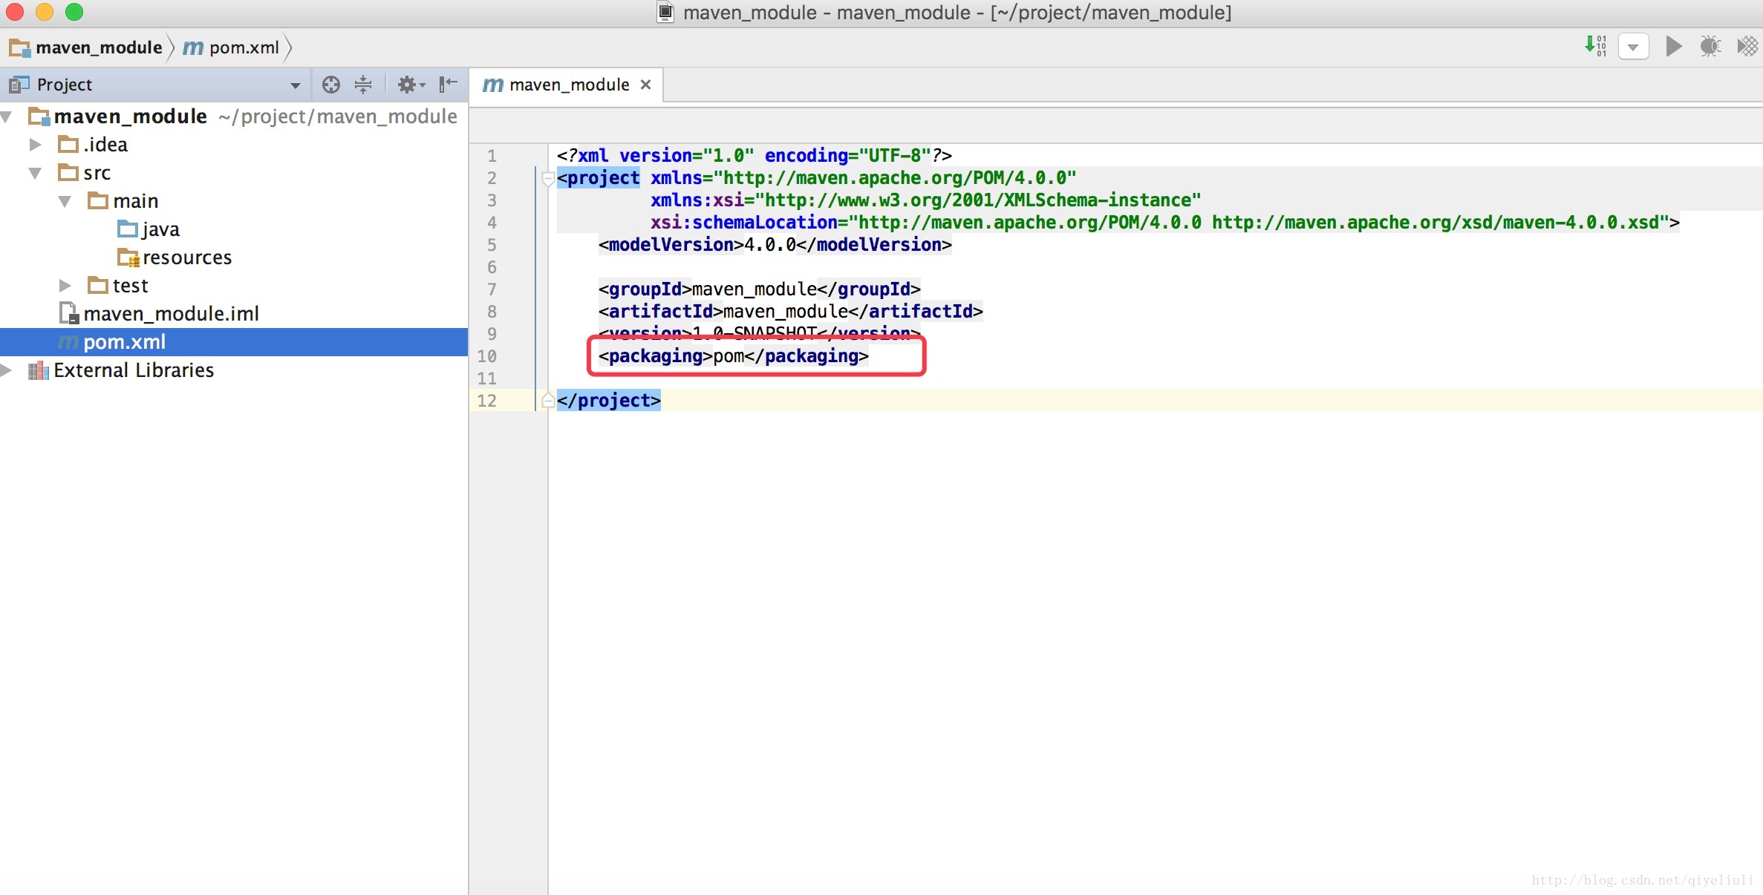This screenshot has width=1763, height=895.
Task: Click maven_module in the breadcrumb bar
Action: click(99, 47)
